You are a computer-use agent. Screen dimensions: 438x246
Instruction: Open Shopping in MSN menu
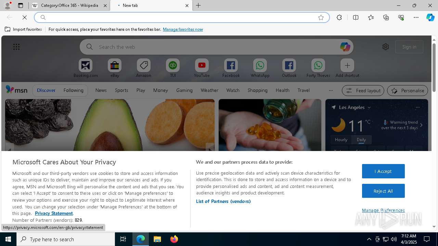[257, 90]
